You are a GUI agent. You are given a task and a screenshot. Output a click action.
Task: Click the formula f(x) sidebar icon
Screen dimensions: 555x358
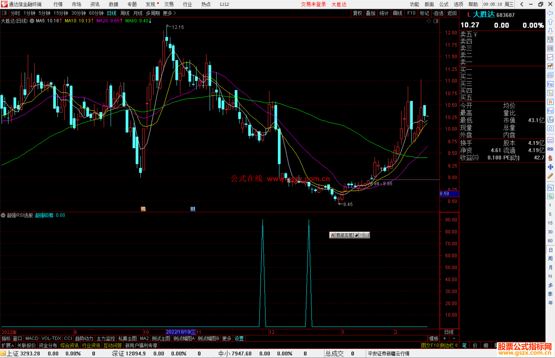point(550,120)
